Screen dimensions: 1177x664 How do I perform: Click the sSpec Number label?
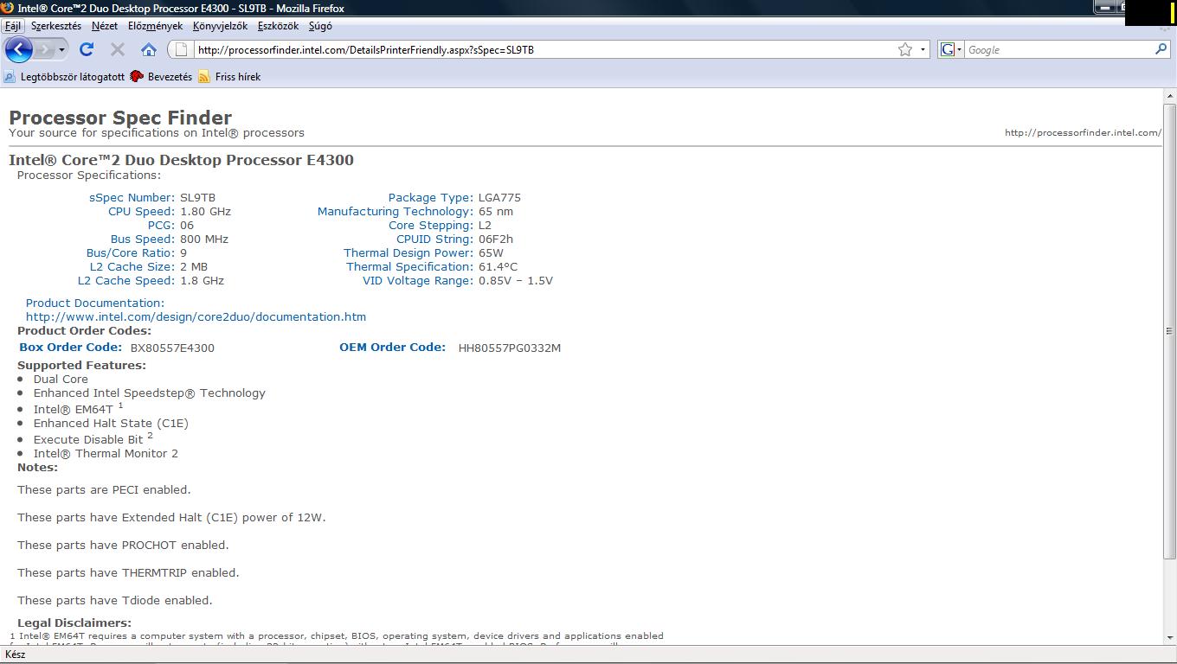click(132, 197)
